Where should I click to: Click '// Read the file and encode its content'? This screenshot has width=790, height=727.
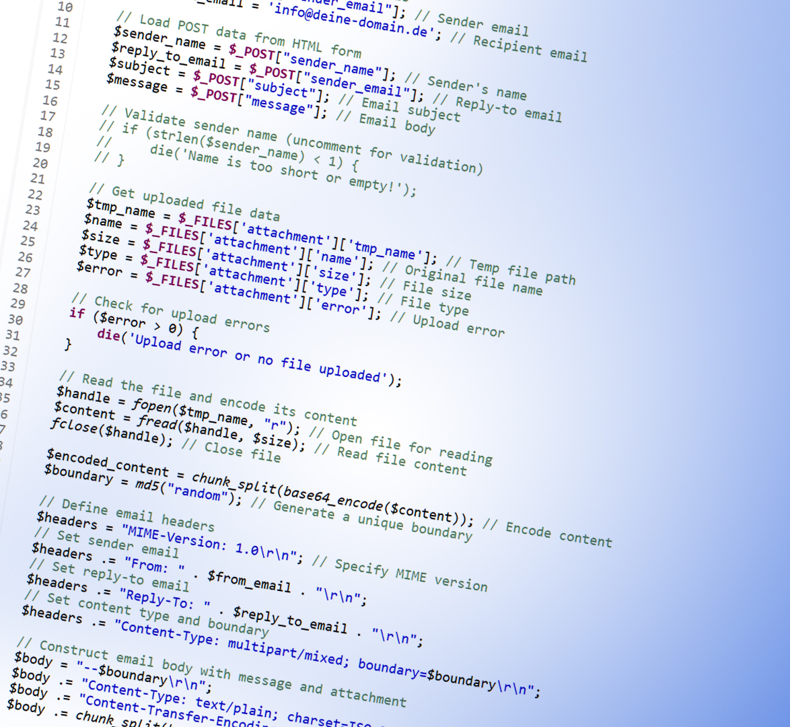(x=208, y=398)
